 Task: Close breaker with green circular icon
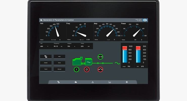point(100,57)
